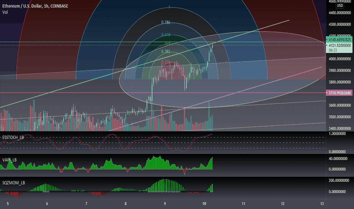Screen dimensions: 354x209
Task: Click the 3800.00000000 price axis label
Action: click(340, 82)
